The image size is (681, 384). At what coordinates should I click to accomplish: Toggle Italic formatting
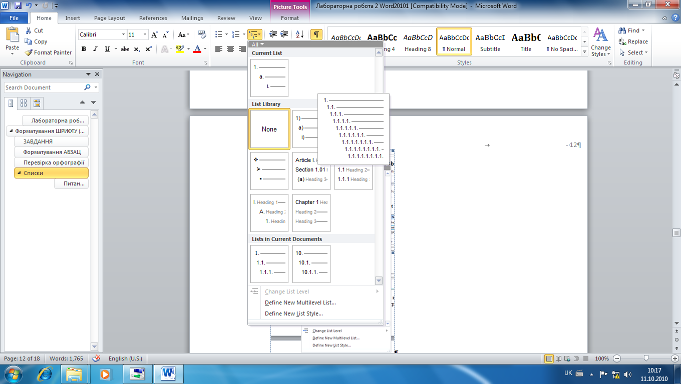(x=95, y=49)
